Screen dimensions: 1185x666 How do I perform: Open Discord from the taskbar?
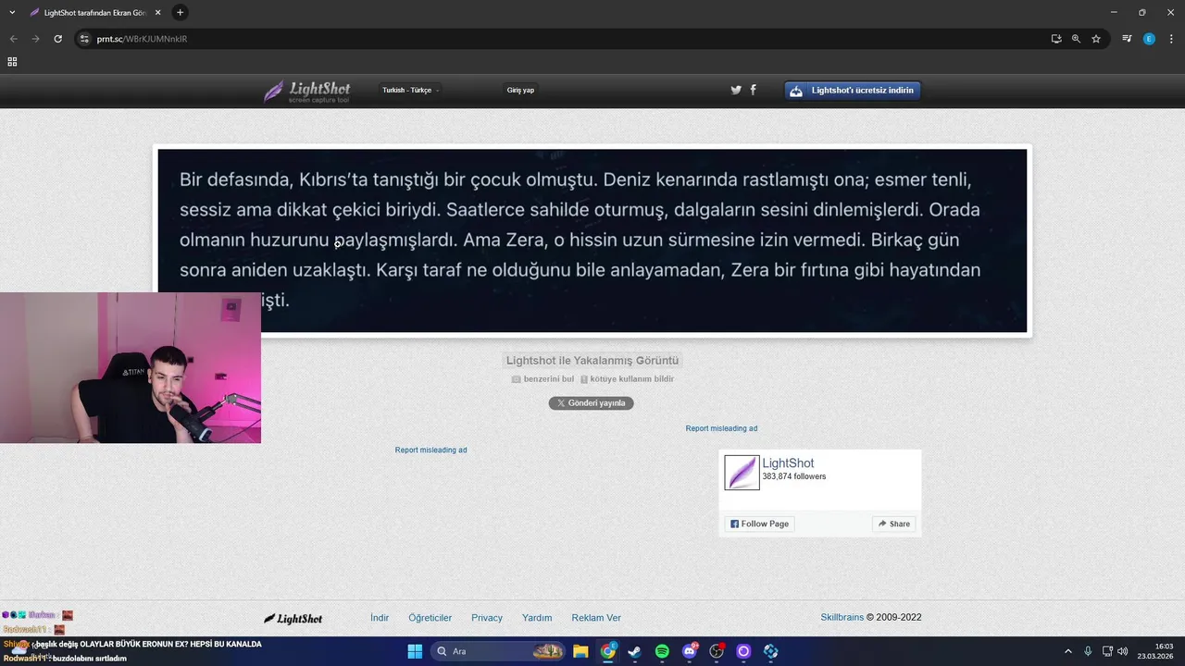690,651
